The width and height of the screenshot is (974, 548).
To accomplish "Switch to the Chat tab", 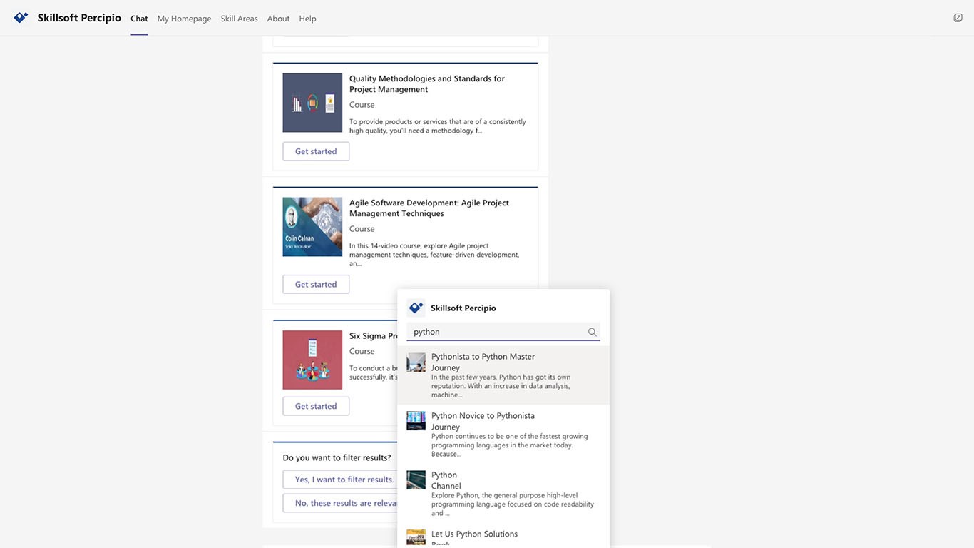I will (x=139, y=19).
